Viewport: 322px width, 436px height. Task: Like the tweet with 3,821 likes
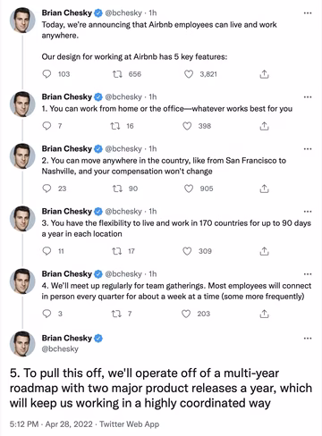[x=189, y=74]
